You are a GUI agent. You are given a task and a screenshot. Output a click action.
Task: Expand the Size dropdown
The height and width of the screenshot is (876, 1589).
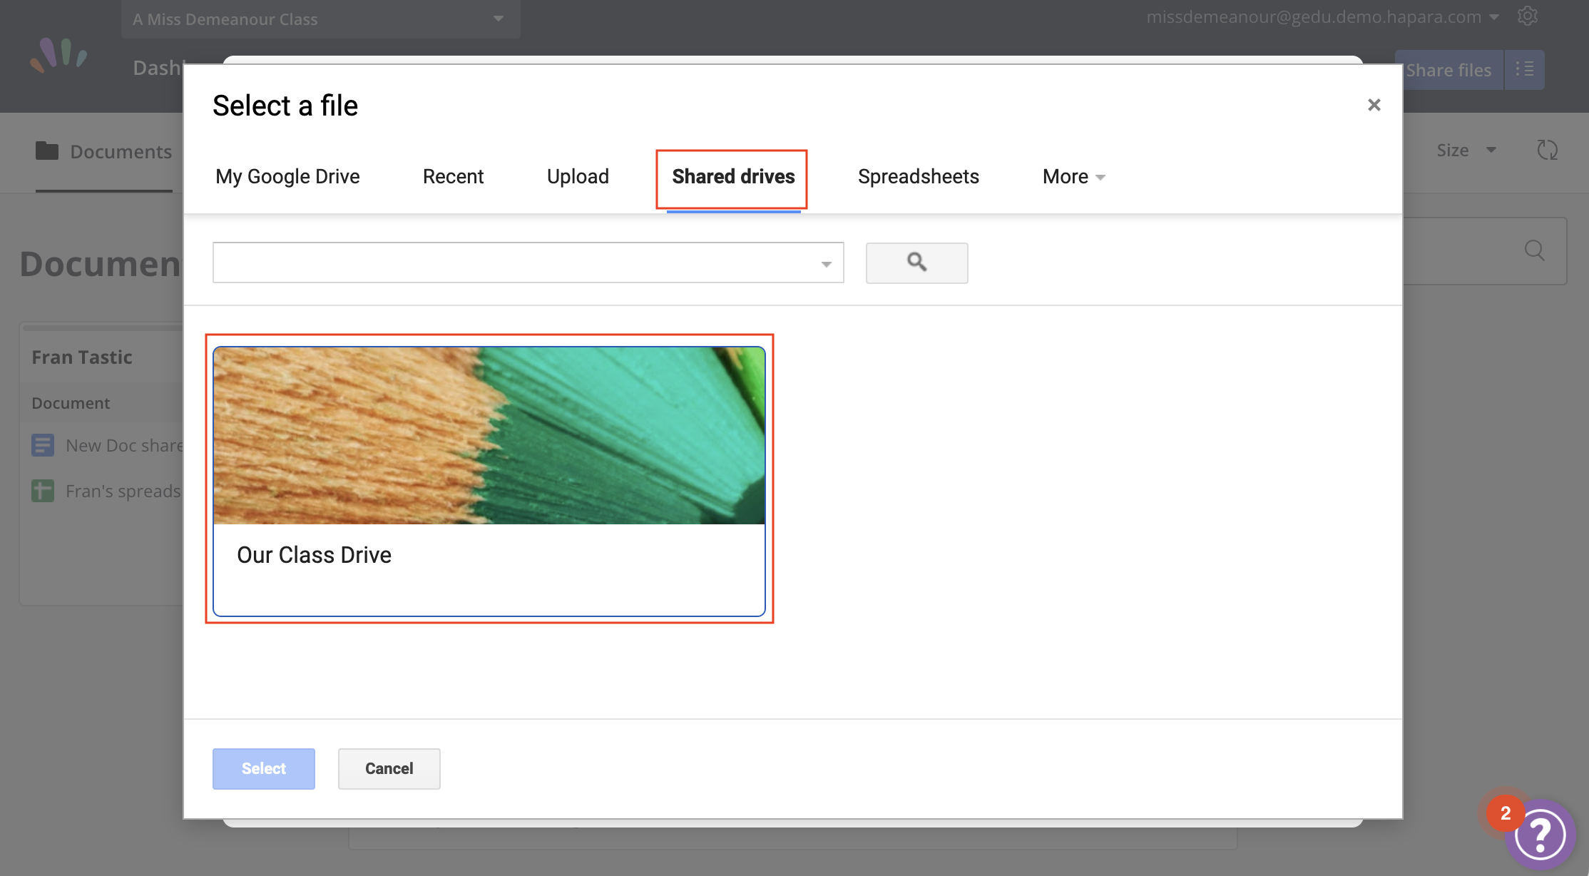[1466, 150]
